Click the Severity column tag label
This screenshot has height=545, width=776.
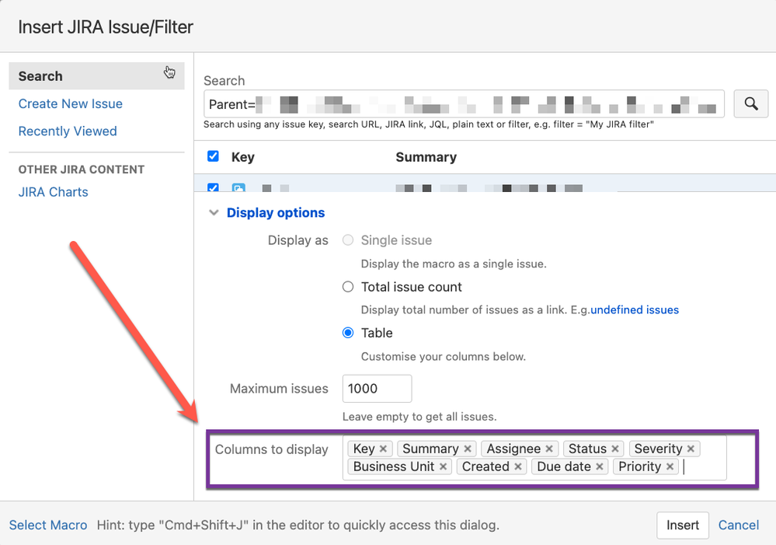click(x=658, y=449)
